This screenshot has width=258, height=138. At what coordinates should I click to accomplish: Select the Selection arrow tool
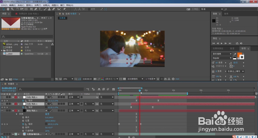[x=4, y=9]
